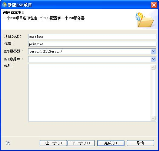
Task: Proceed with the 下一步(N)> button
Action: click(81, 143)
